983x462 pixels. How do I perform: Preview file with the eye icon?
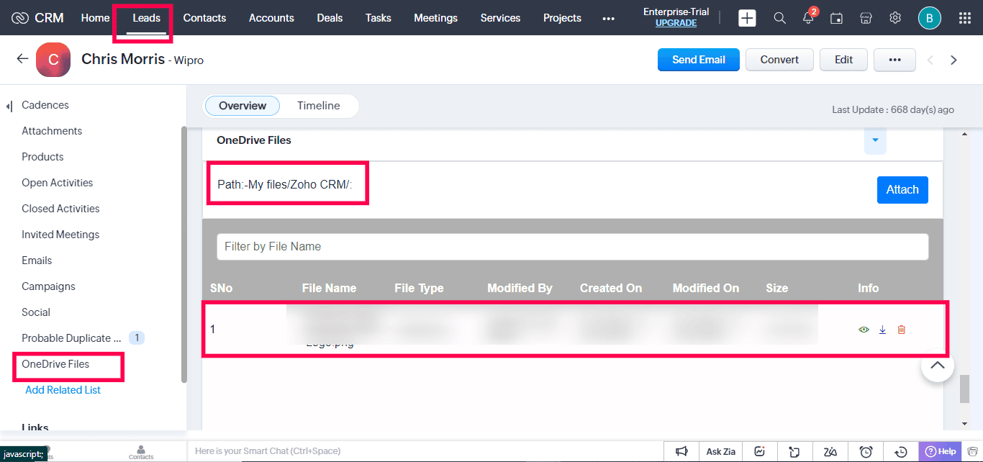[864, 330]
